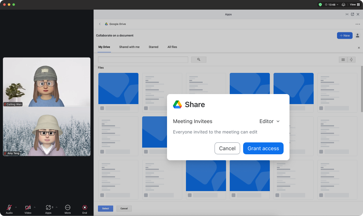Click the files list vertical scrollbar

(362, 89)
